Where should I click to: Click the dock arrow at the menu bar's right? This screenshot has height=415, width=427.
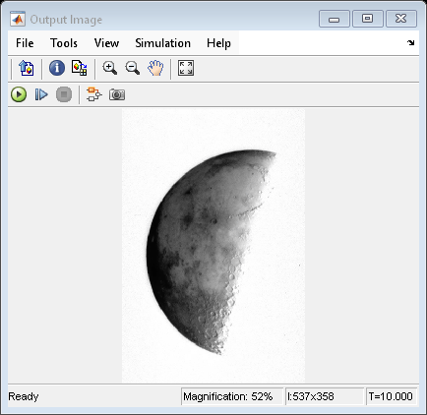coord(410,42)
